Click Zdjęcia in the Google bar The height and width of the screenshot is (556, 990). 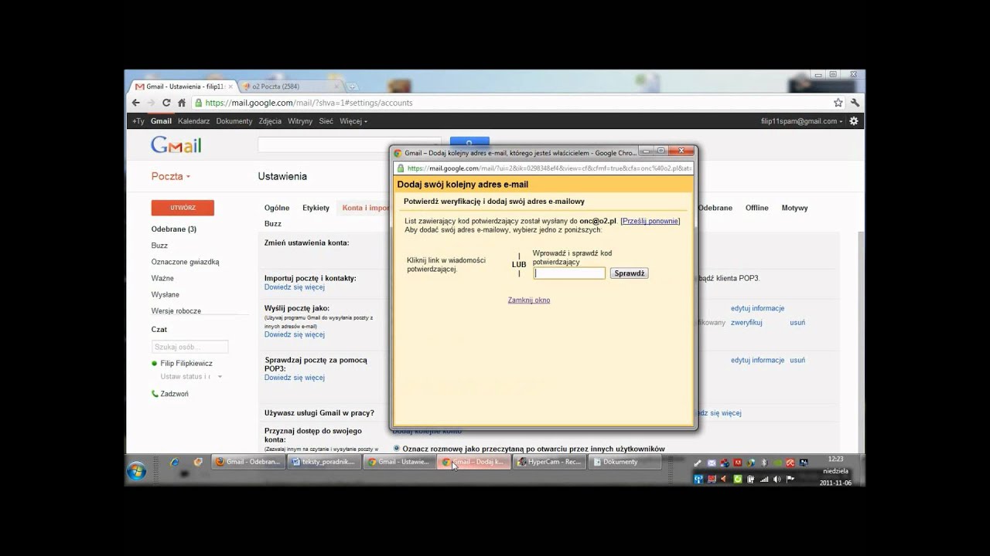click(270, 121)
